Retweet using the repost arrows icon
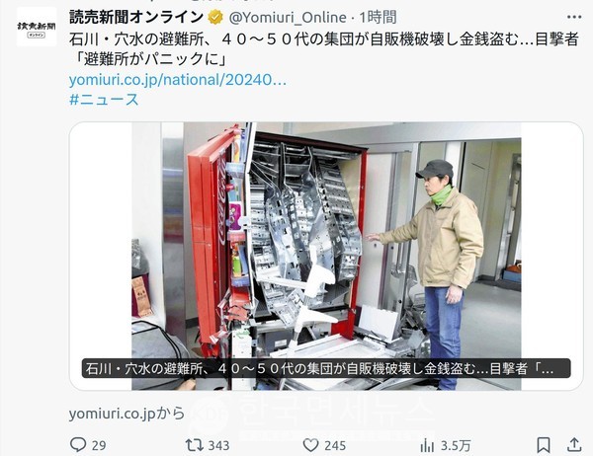Image resolution: width=593 pixels, height=456 pixels. coord(194,445)
